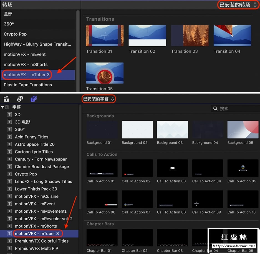Select motionVFX - mEvent transitions category

(38, 54)
